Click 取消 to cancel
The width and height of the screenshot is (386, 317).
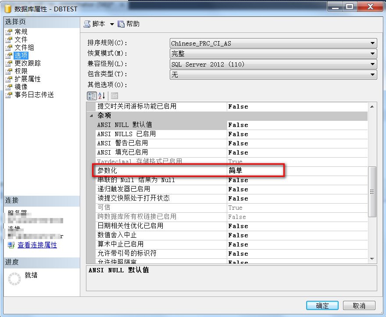point(359,306)
